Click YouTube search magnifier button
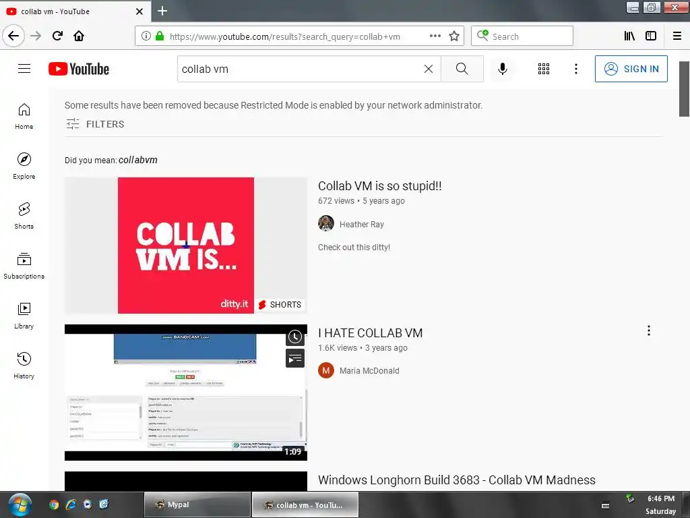 click(462, 69)
